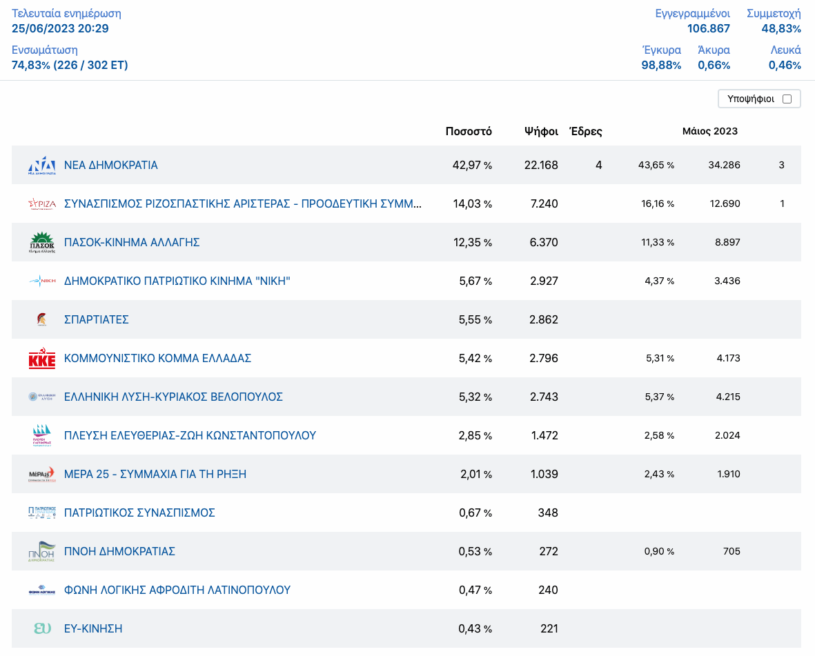Open the ΠΑΣΟΚ-ΚΙΝΗΜΑ ΑΛΛΑΓΗΣ link
The height and width of the screenshot is (656, 815).
coord(132,242)
